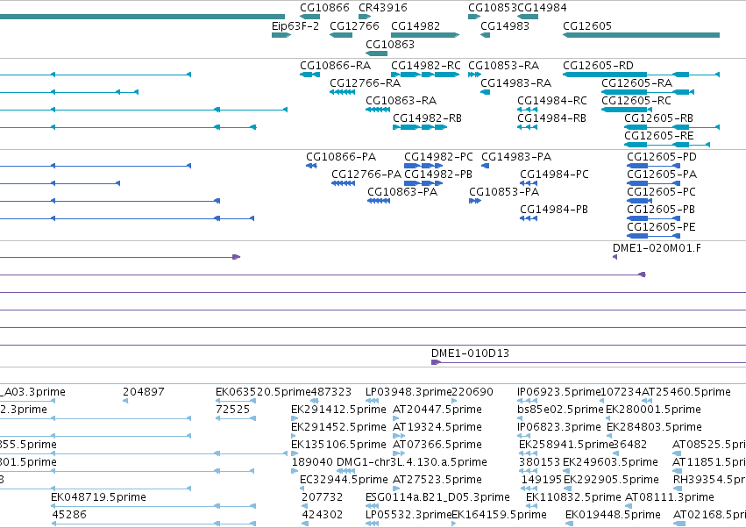The image size is (746, 528).
Task: Click EST AT07366.5prime
Action: click(437, 446)
